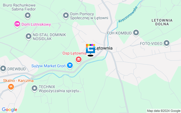Screen dimensions: 181x113
Task: Select the FUH KOMBUD location pin
Action: (x=136, y=33)
